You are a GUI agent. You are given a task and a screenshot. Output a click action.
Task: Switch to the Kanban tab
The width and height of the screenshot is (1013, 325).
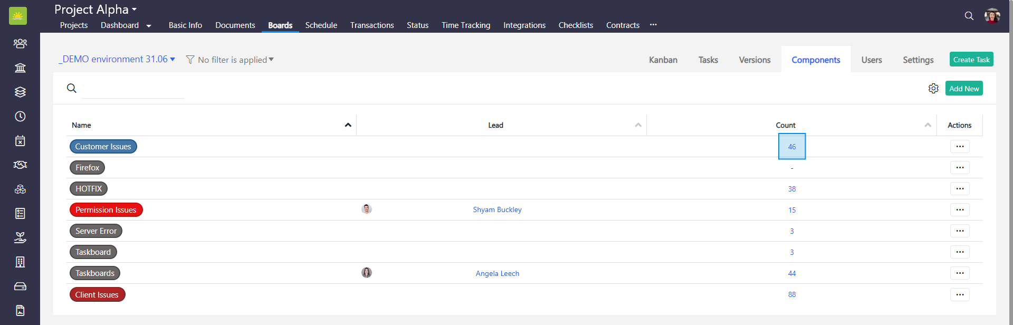(663, 60)
